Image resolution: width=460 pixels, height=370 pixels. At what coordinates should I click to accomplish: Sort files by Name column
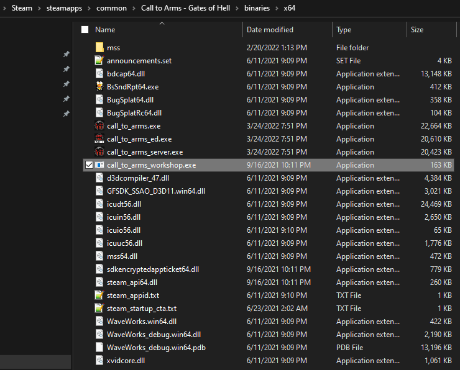(105, 30)
